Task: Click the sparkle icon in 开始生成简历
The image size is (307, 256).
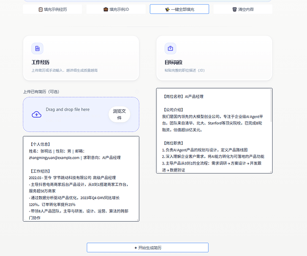Action: 136,248
